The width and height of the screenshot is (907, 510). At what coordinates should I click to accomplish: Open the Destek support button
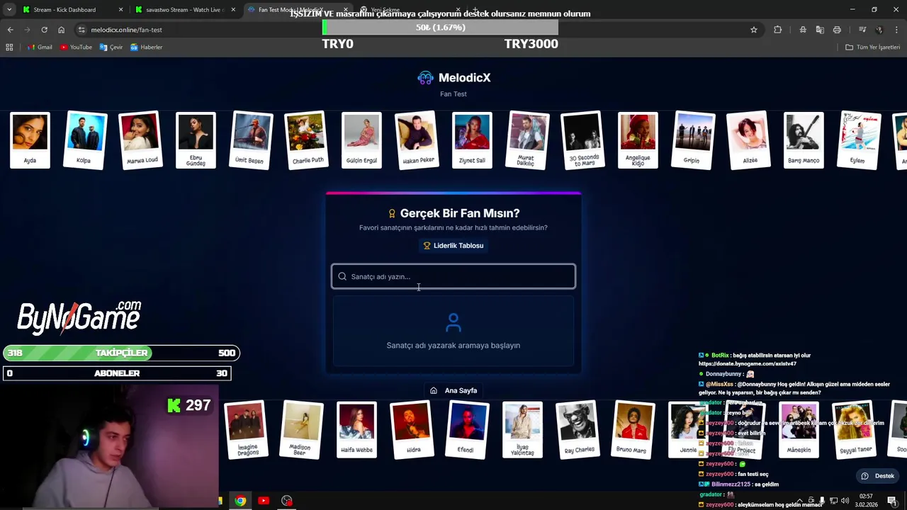coord(877,476)
